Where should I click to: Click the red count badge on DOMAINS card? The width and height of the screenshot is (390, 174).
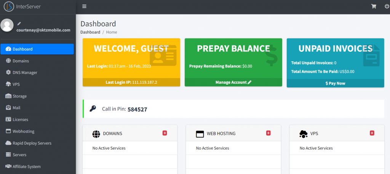165,133
